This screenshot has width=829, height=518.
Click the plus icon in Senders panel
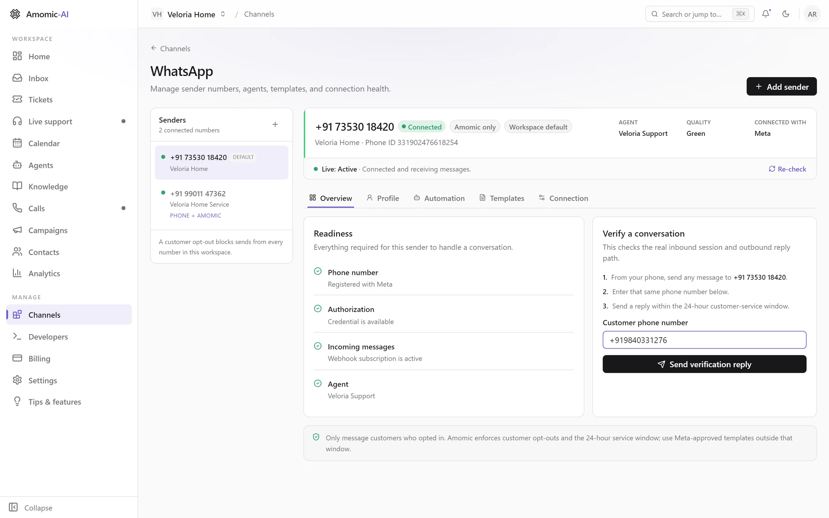click(x=275, y=124)
